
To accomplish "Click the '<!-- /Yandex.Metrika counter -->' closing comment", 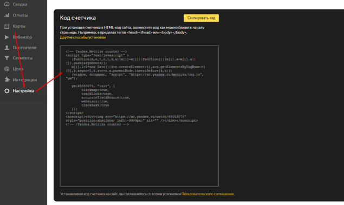I will [x=97, y=124].
